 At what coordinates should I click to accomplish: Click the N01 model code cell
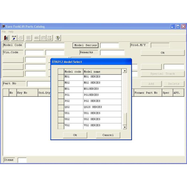(x=73, y=90)
